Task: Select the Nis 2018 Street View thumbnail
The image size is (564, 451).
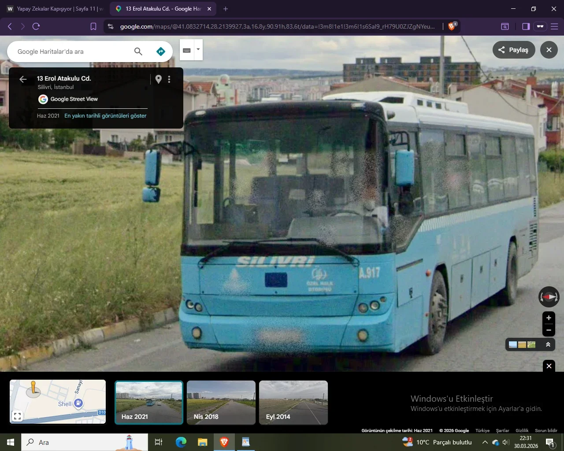Action: [221, 402]
